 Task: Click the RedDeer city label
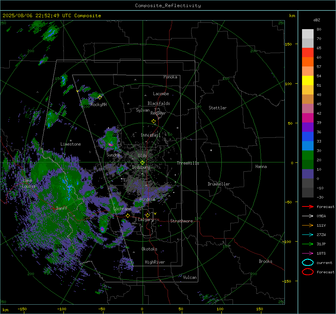[158, 113]
